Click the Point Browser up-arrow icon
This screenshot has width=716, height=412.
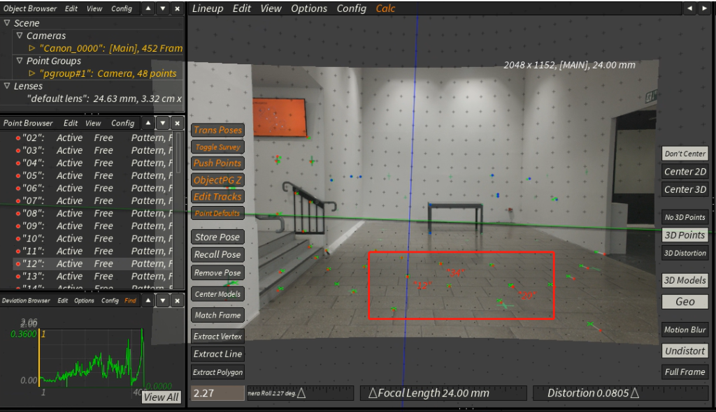148,123
